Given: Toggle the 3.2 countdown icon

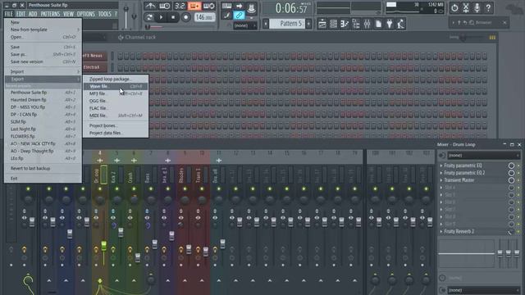Looking at the screenshot, I should tap(180, 6).
